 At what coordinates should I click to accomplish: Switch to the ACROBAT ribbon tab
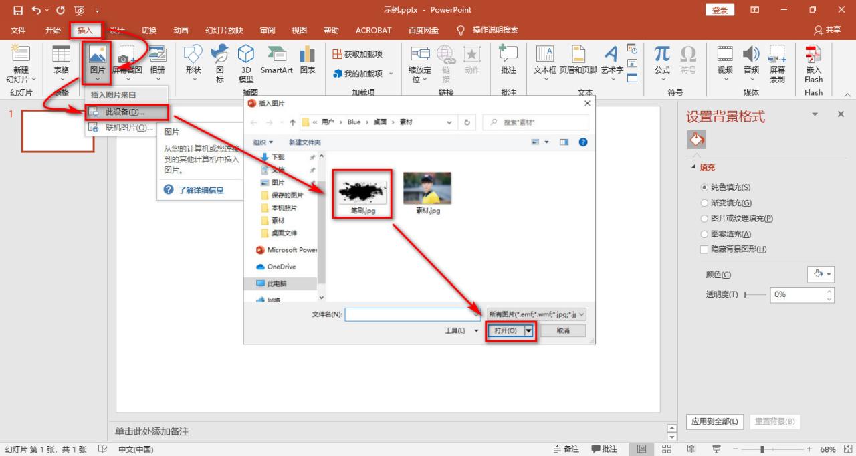(x=373, y=29)
